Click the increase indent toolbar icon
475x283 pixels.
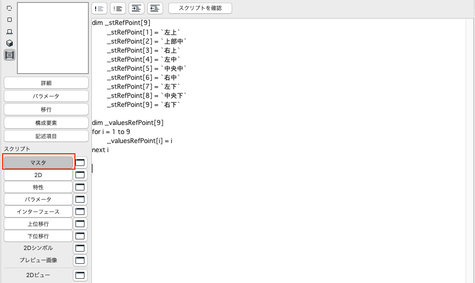point(137,9)
